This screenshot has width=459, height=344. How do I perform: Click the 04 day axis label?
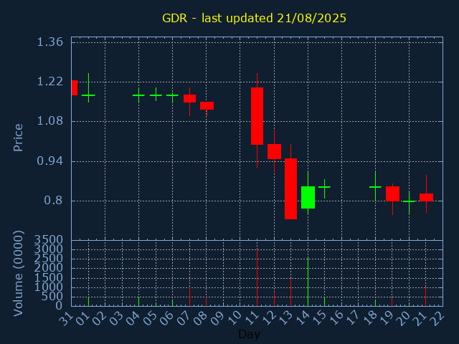[133, 318]
